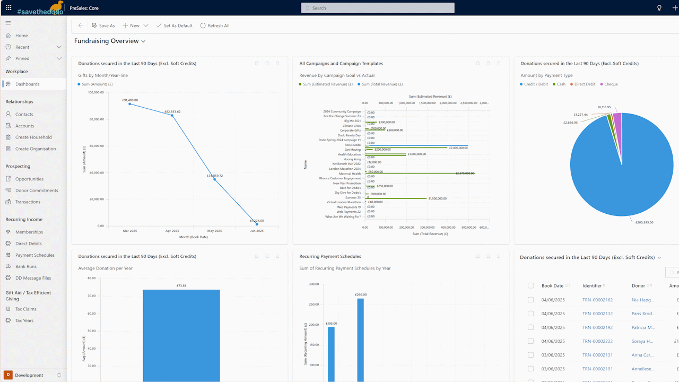The width and height of the screenshot is (679, 382).
Task: Click the Home icon in sidebar
Action: (x=8, y=36)
